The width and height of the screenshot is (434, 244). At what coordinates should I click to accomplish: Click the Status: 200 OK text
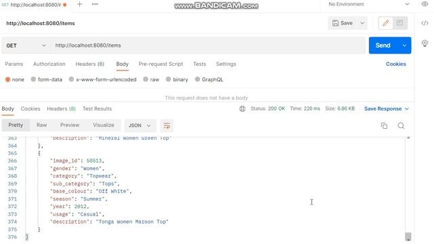[268, 108]
